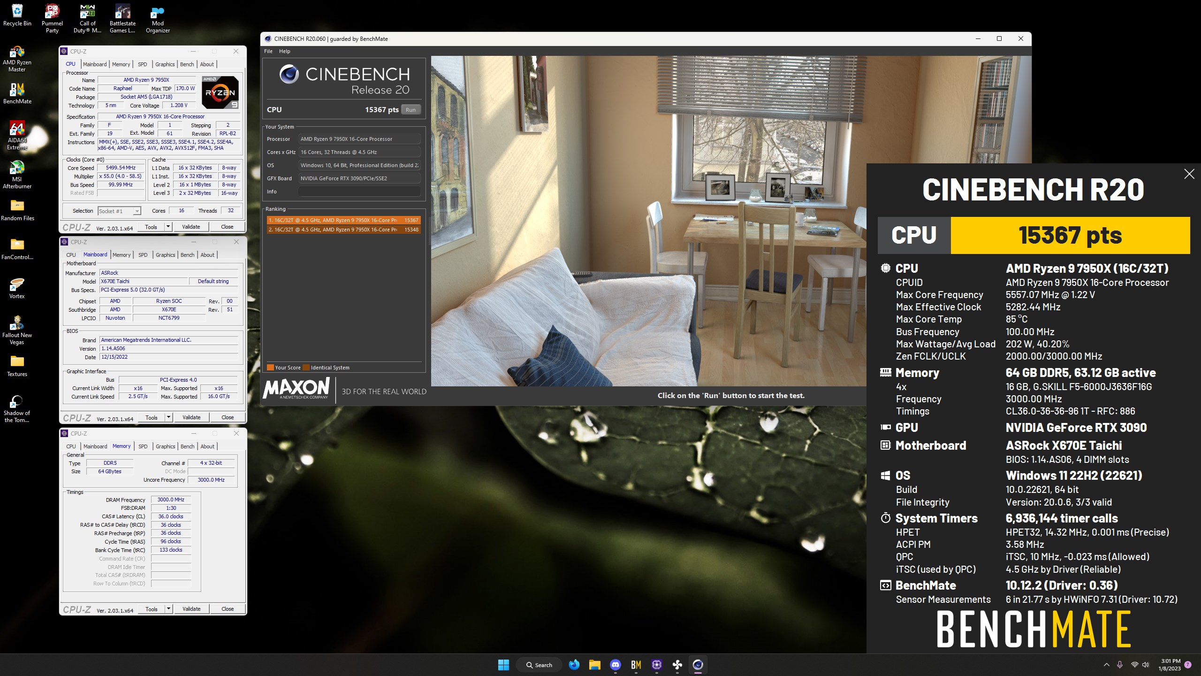Expand Tools arrow in CPU-Z Memory window
This screenshot has height=676, width=1201.
tap(168, 609)
